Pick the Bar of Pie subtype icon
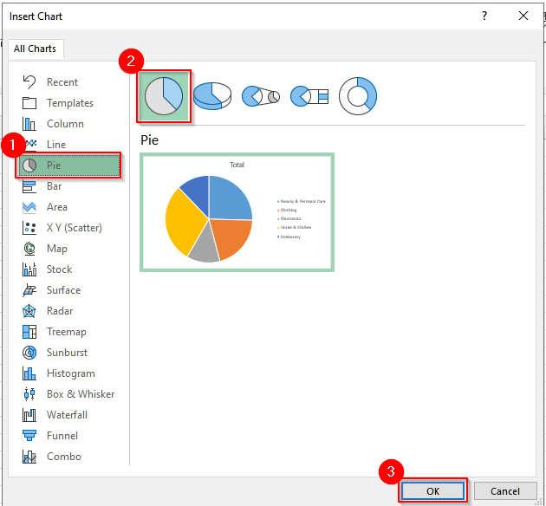This screenshot has width=546, height=506. (x=309, y=95)
